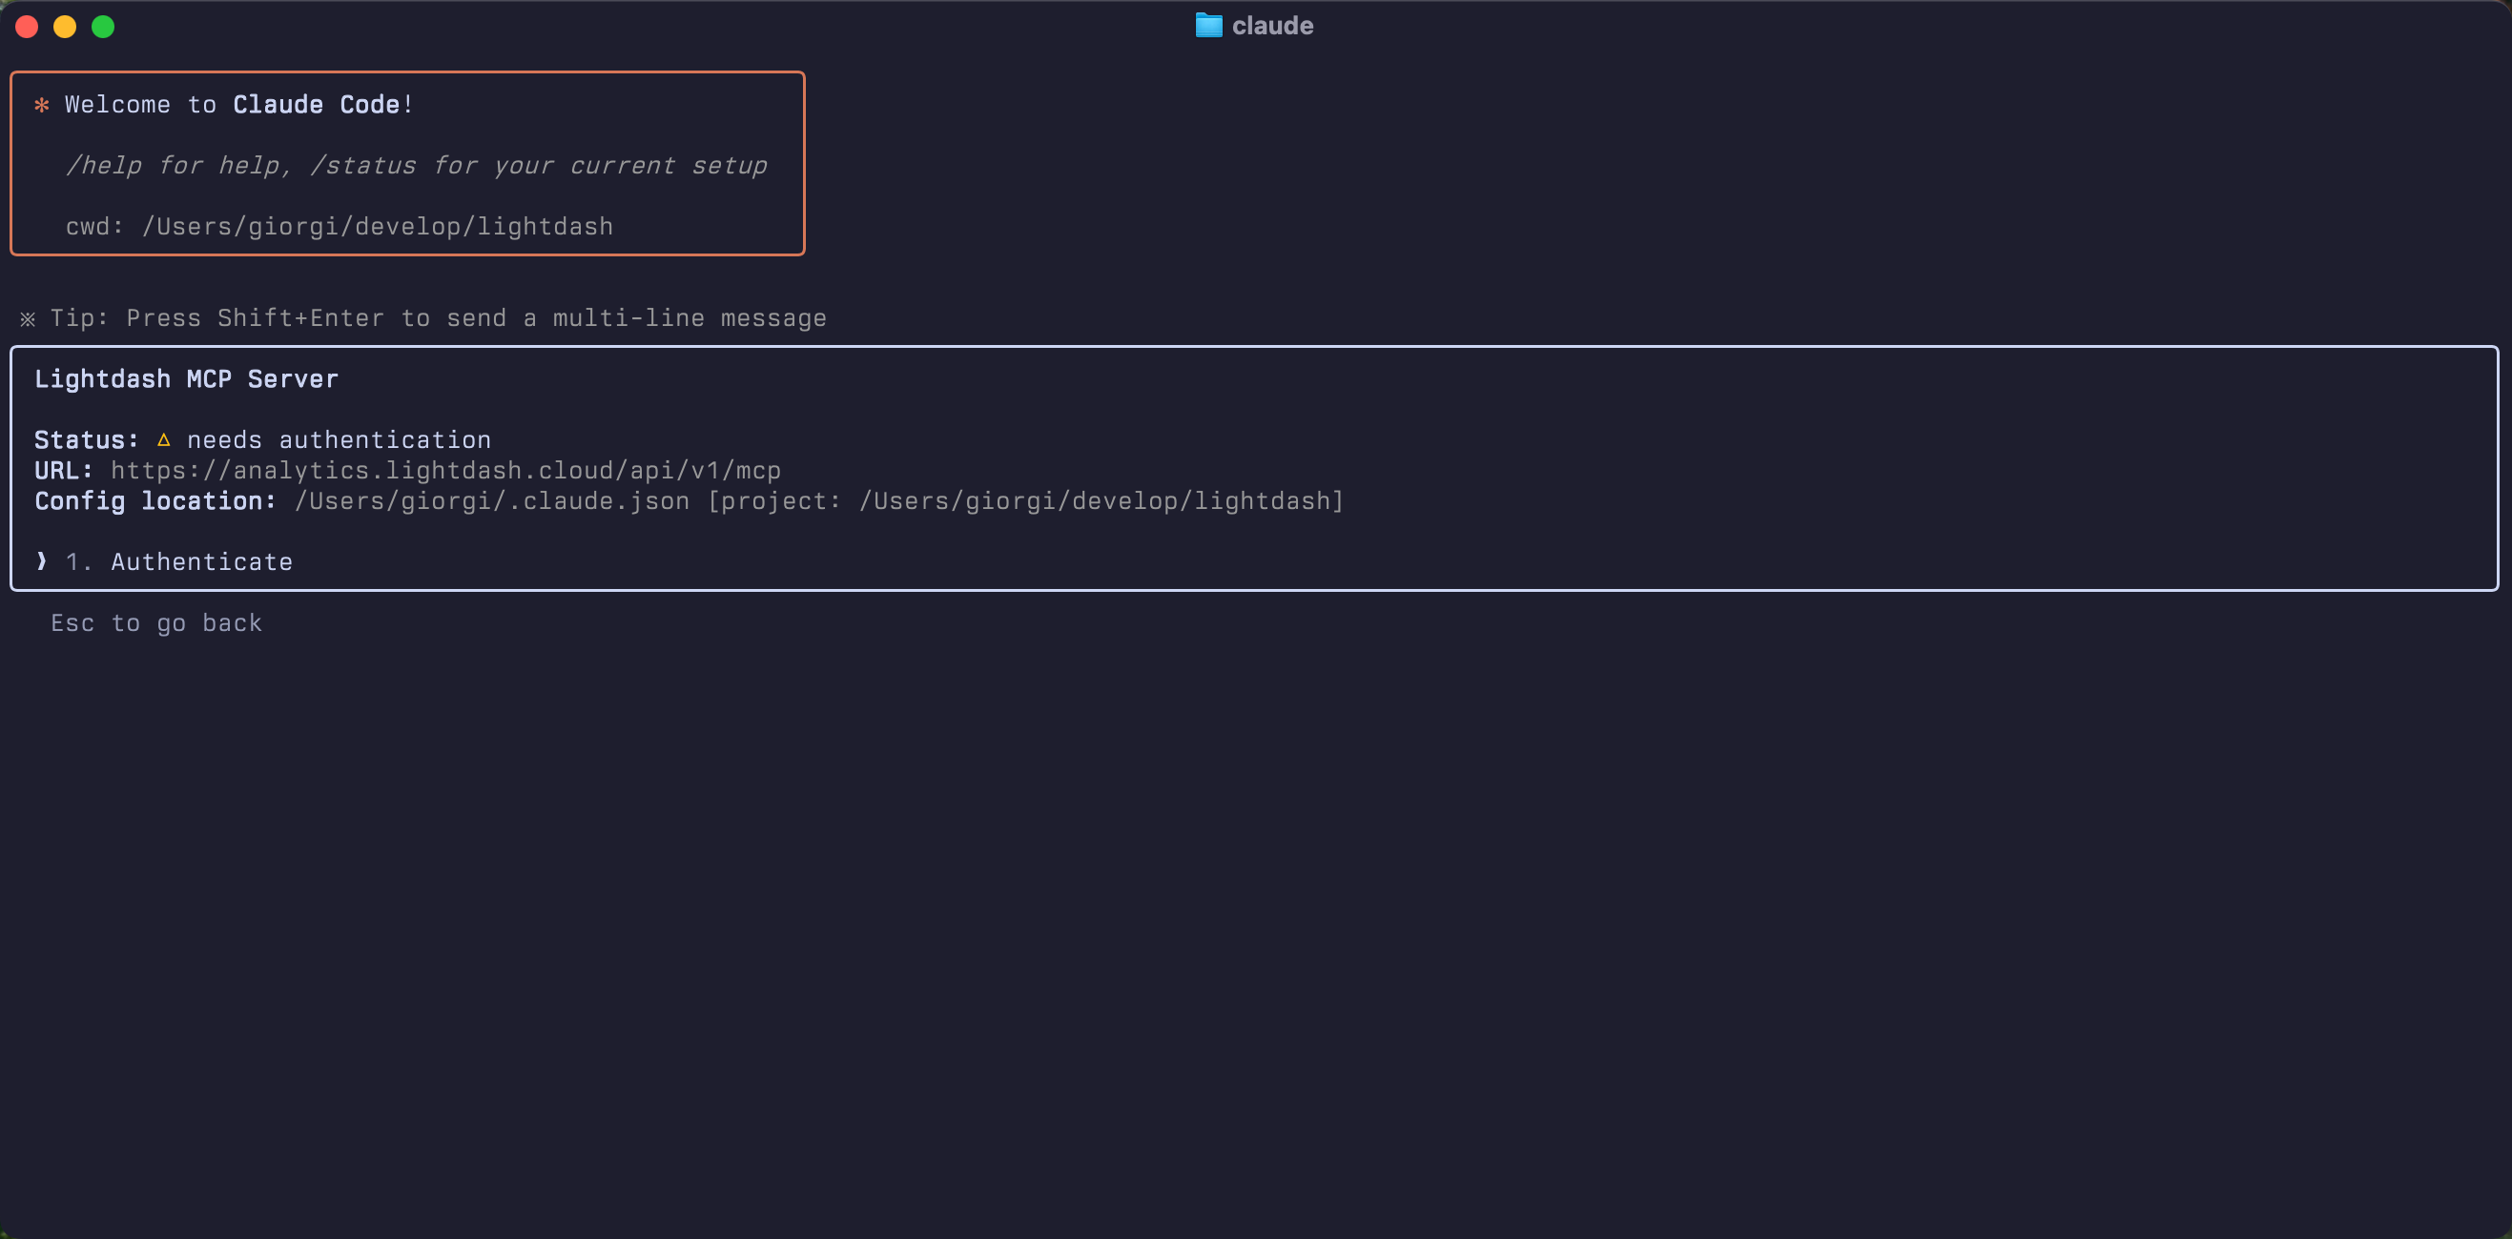Image resolution: width=2512 pixels, height=1239 pixels.
Task: Click the needs authentication status text
Action: tap(339, 439)
